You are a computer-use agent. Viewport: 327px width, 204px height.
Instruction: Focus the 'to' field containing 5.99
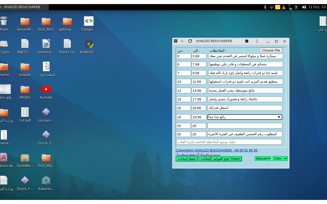[x=199, y=56]
